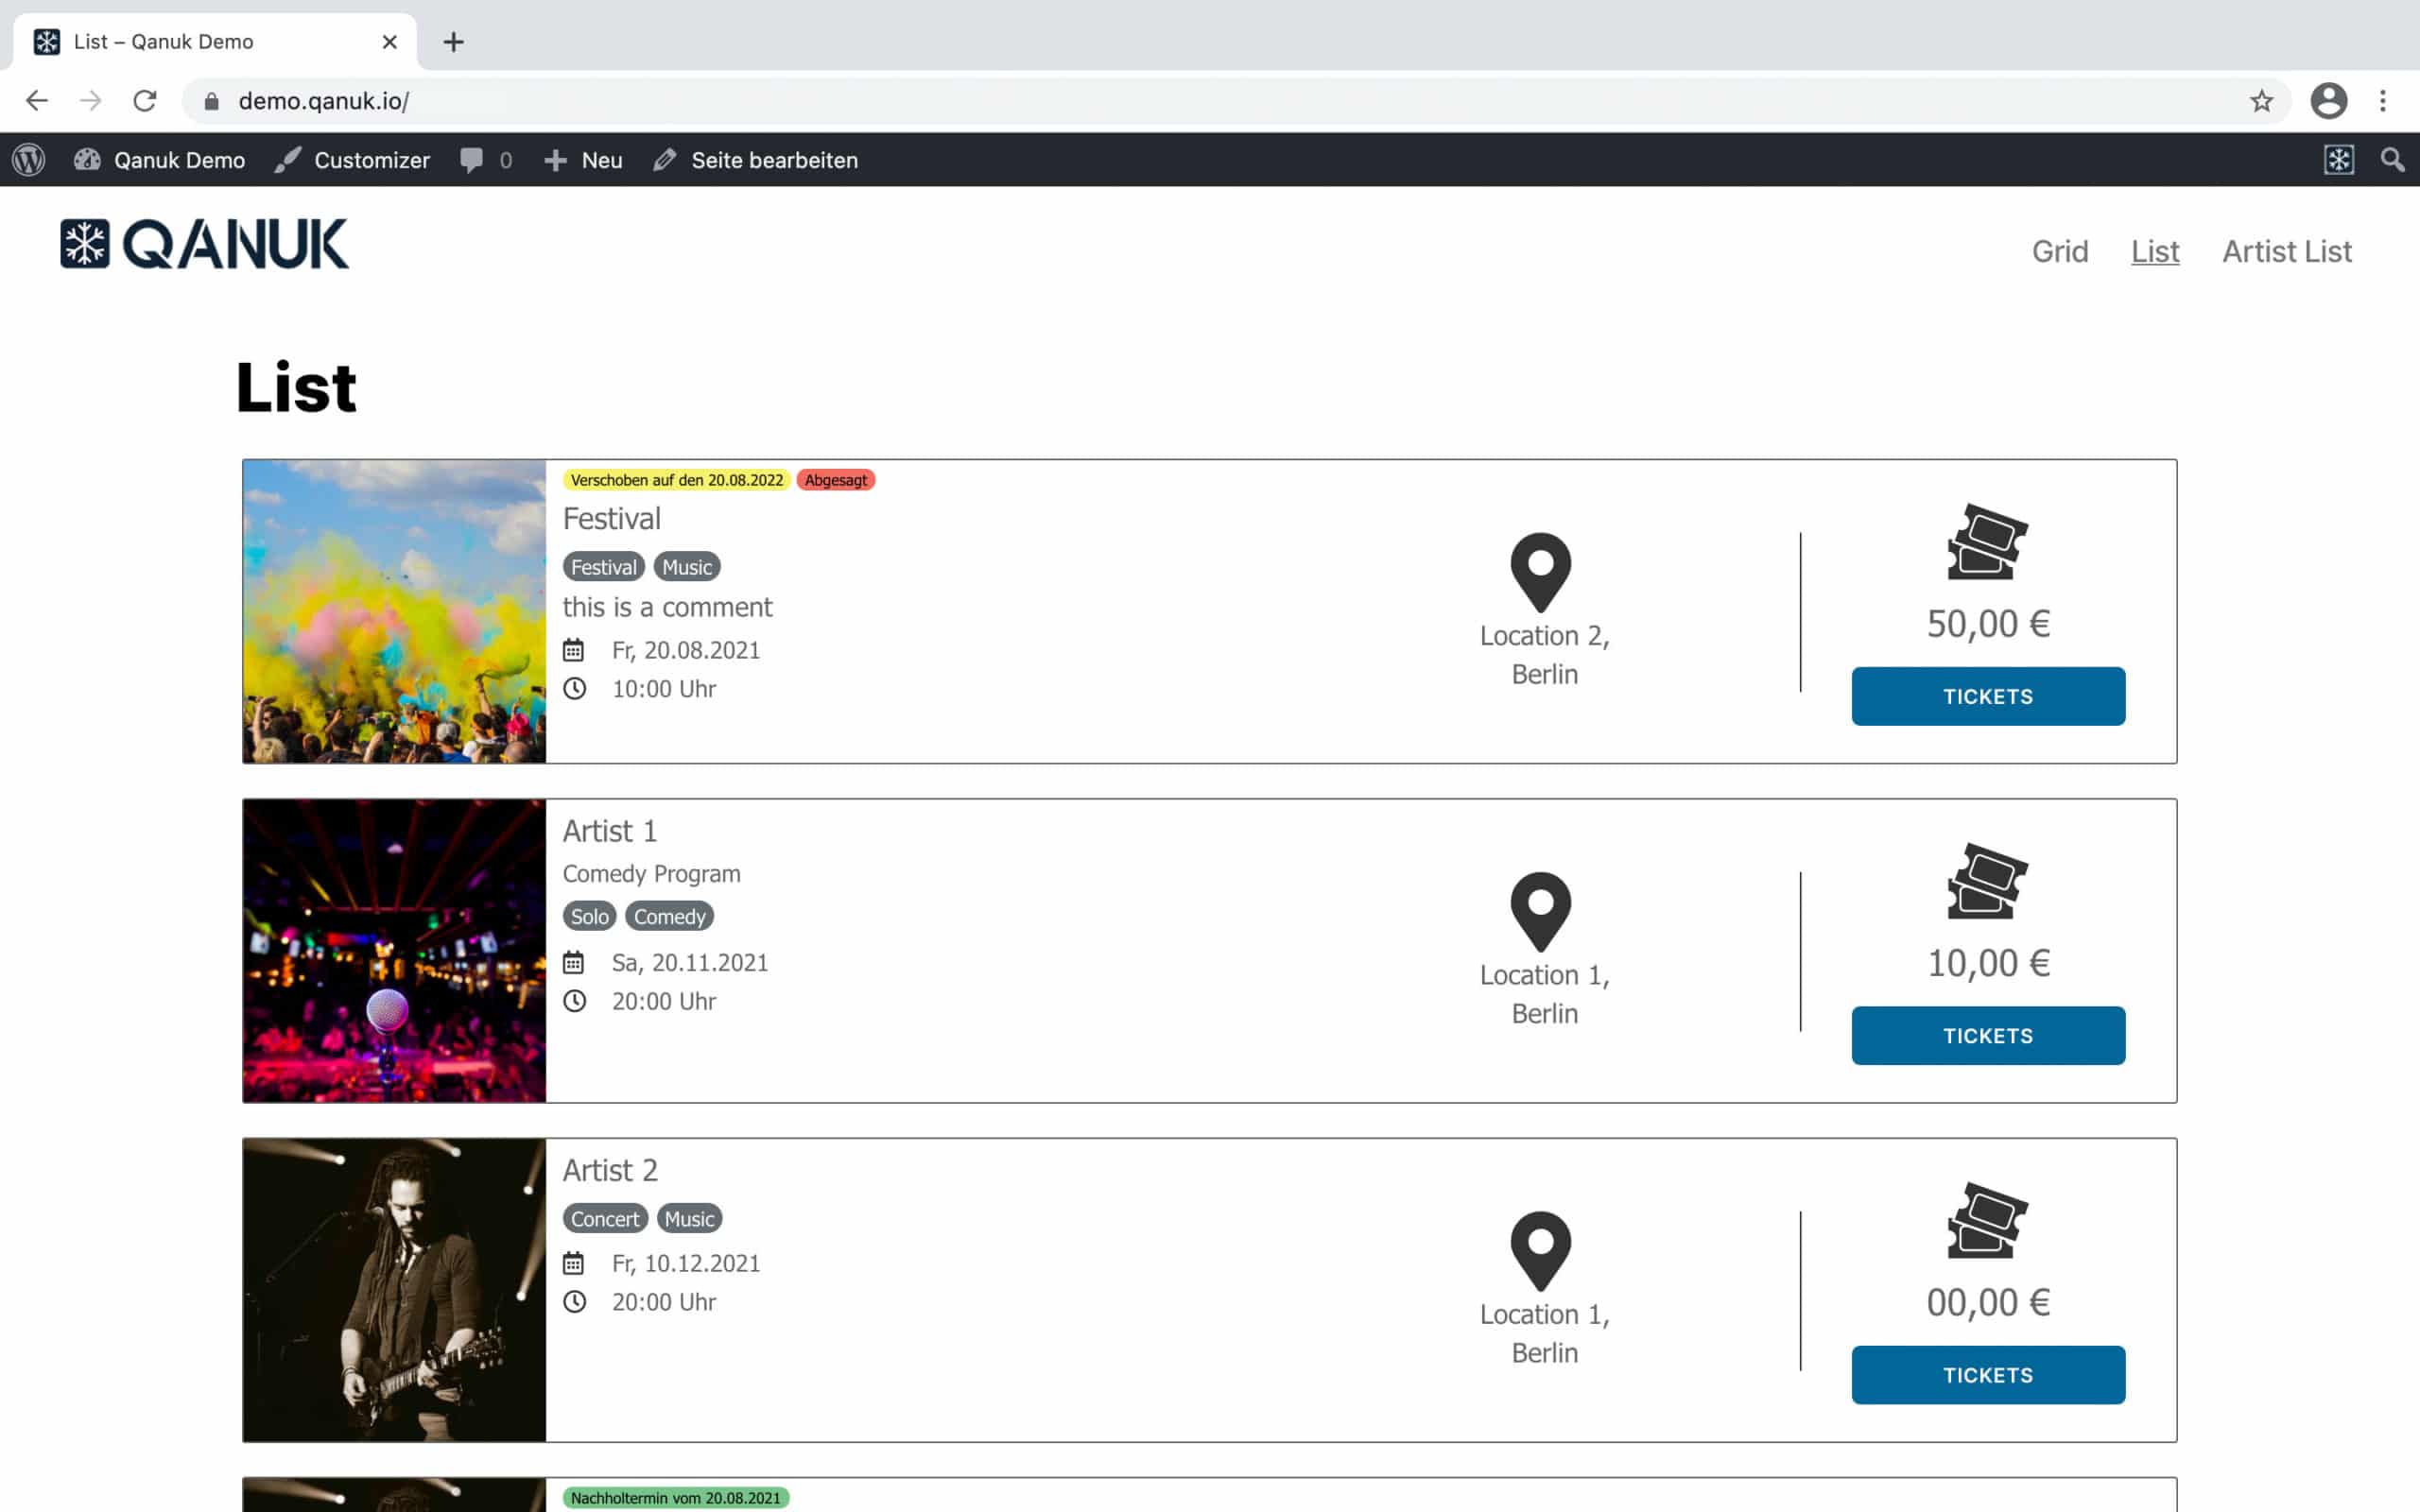Click the Solo tag
2420x1512 pixels.
589,916
